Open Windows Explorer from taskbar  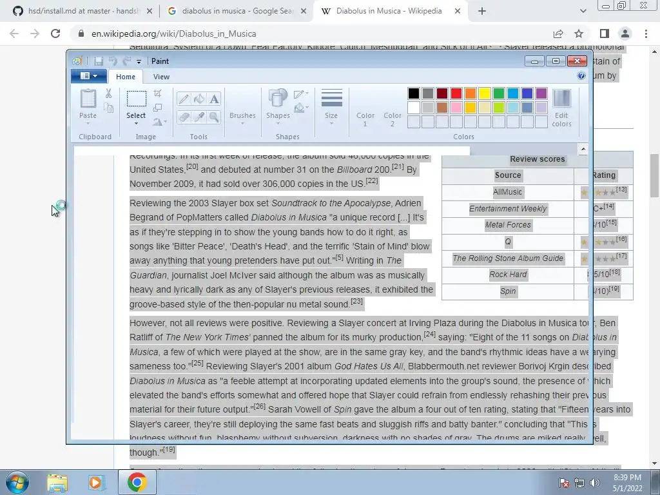point(57,483)
